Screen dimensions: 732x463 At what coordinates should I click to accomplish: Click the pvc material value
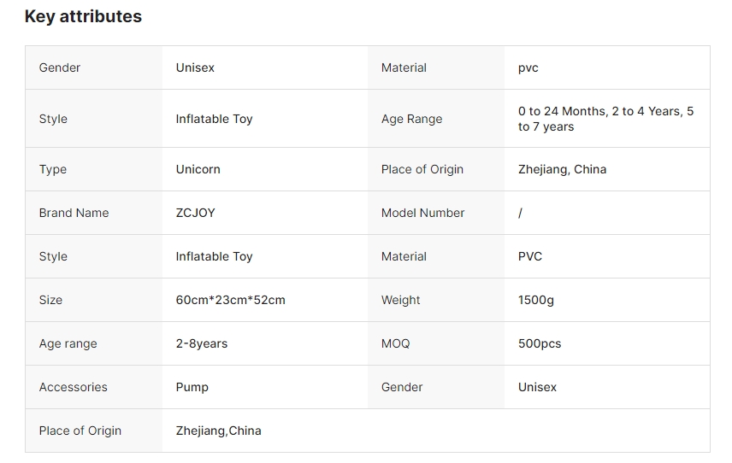click(528, 67)
